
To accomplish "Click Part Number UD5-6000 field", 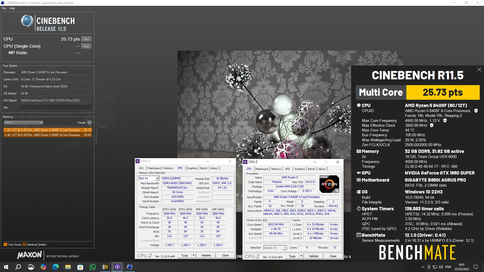I will (177, 197).
